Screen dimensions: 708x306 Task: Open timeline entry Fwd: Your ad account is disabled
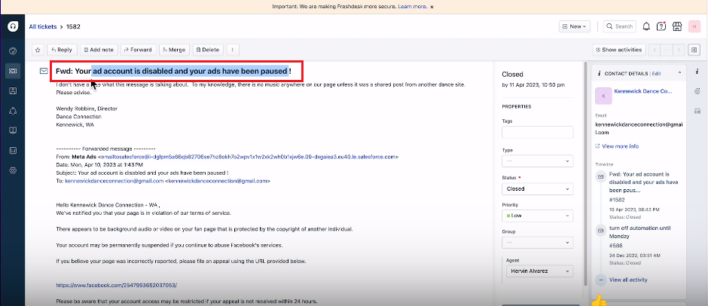click(x=643, y=182)
